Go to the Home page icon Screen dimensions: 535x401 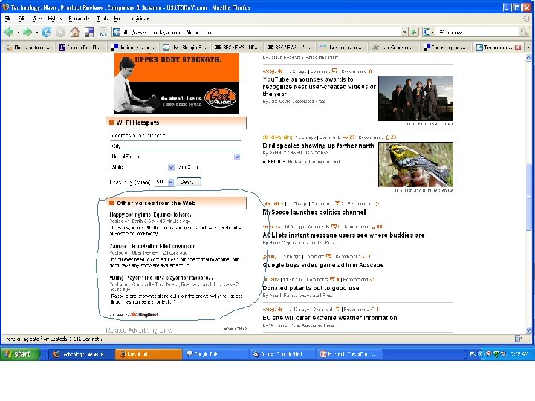(75, 33)
